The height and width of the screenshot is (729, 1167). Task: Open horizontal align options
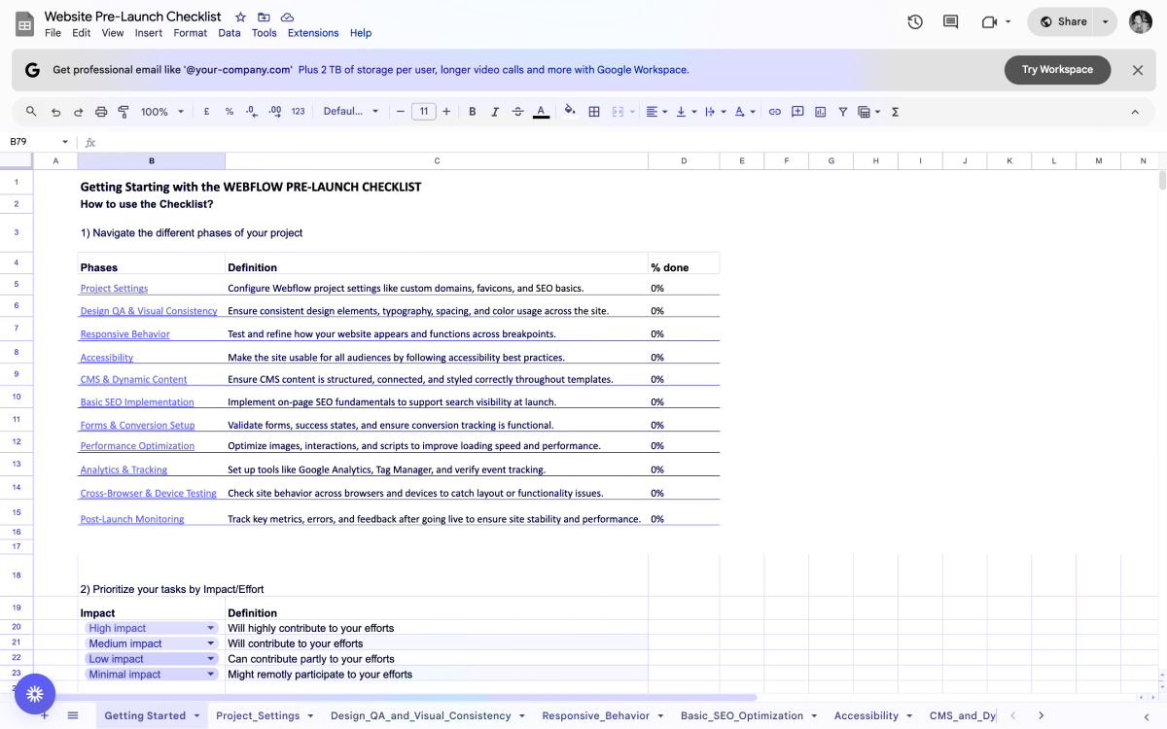click(656, 112)
